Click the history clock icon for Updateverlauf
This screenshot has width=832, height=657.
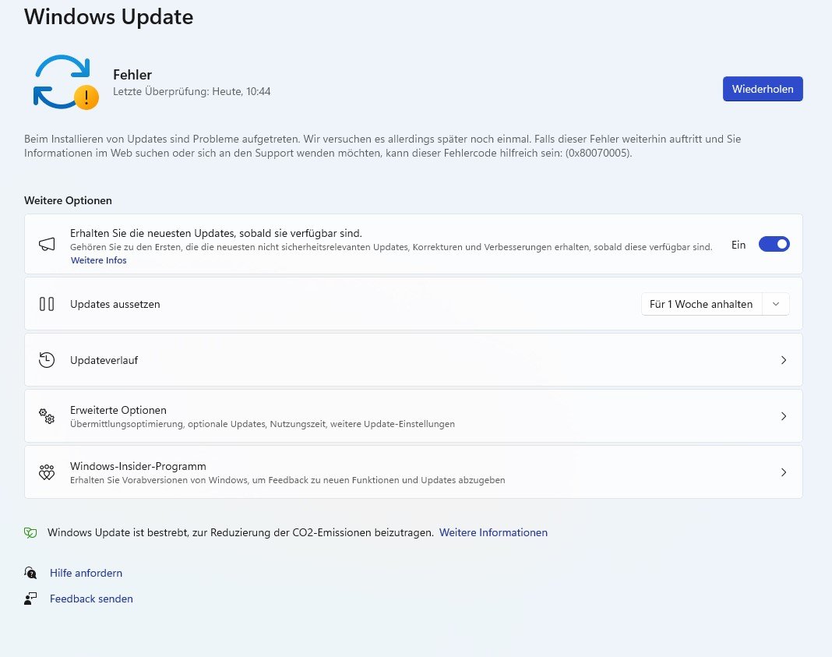click(x=47, y=360)
